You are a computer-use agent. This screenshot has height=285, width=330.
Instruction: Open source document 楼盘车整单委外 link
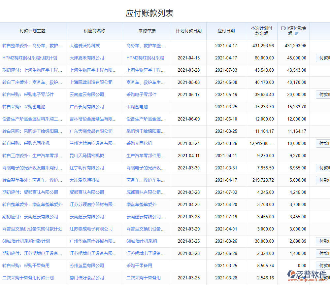(x=141, y=204)
